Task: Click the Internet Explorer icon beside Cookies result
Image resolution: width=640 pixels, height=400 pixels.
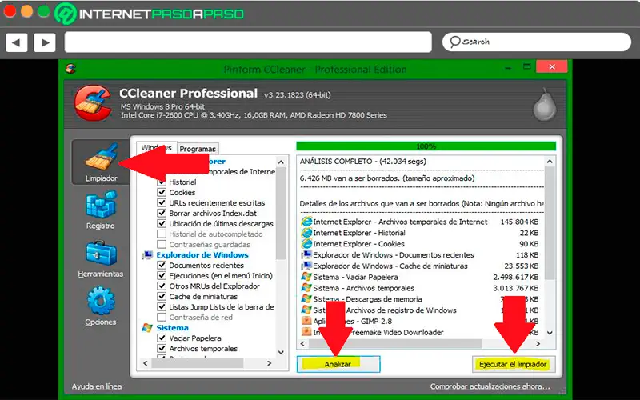Action: click(306, 244)
